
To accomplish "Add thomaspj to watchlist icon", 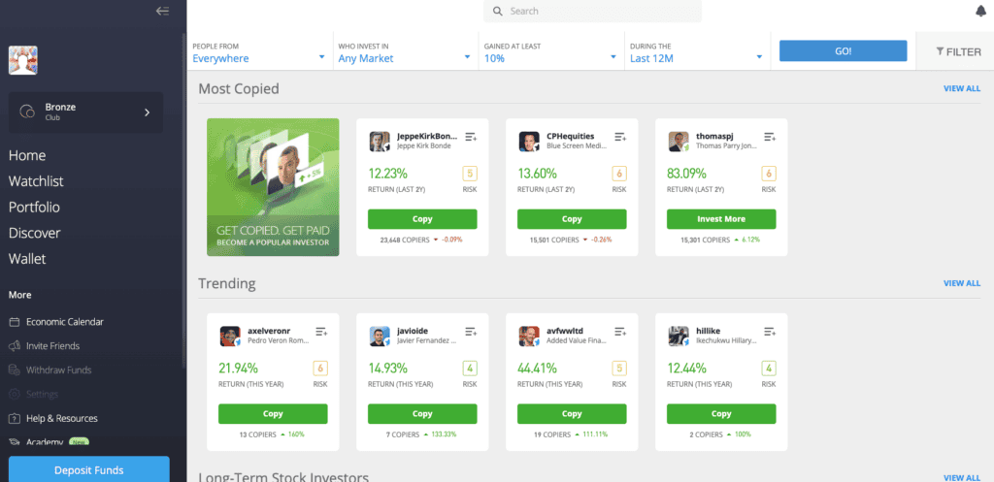I will tap(770, 137).
